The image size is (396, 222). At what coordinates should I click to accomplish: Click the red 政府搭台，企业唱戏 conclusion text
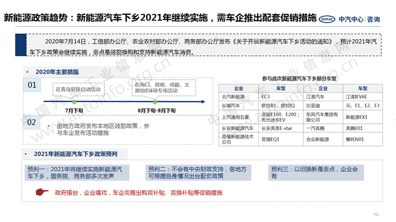pos(139,193)
